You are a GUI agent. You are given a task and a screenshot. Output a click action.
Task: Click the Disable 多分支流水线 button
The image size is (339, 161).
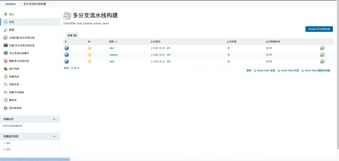(x=319, y=29)
